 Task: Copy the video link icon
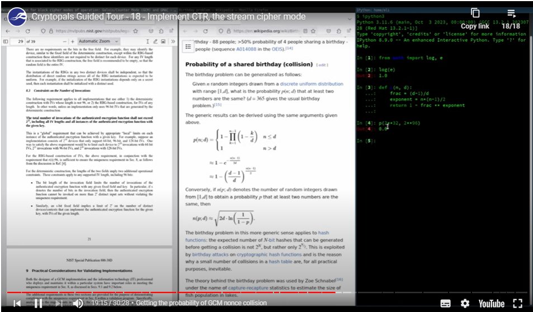[x=475, y=13]
